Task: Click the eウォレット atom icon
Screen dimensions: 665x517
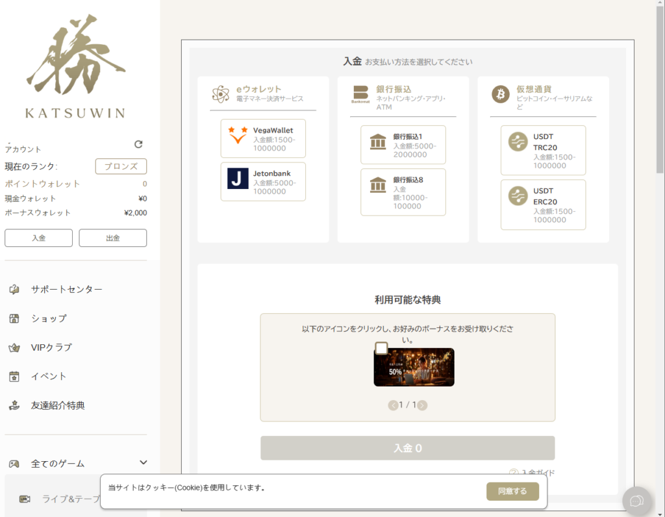Action: (221, 94)
